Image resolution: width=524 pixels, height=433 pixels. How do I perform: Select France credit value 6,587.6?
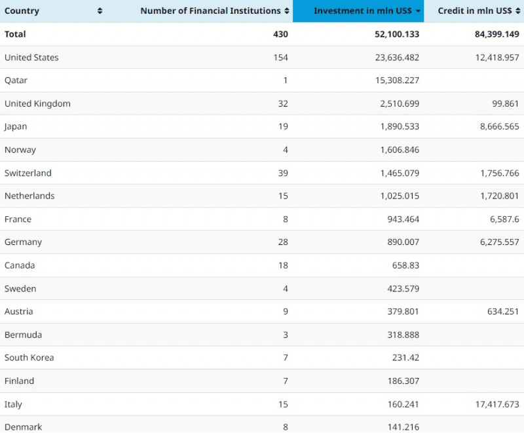point(504,219)
